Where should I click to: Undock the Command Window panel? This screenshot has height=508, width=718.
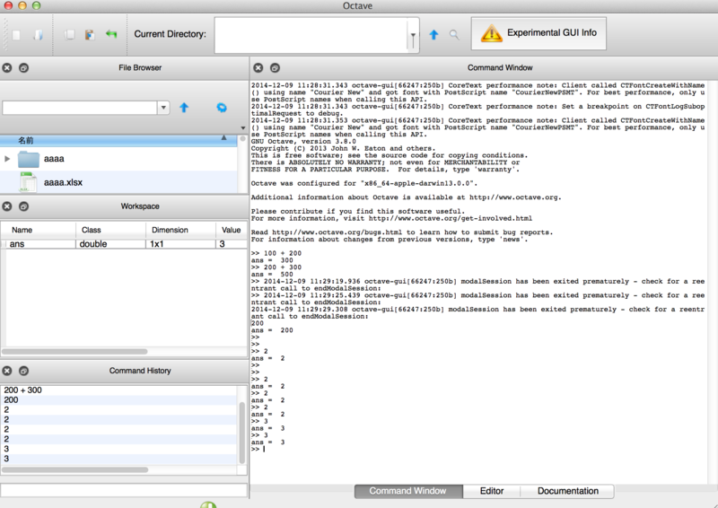tap(275, 68)
